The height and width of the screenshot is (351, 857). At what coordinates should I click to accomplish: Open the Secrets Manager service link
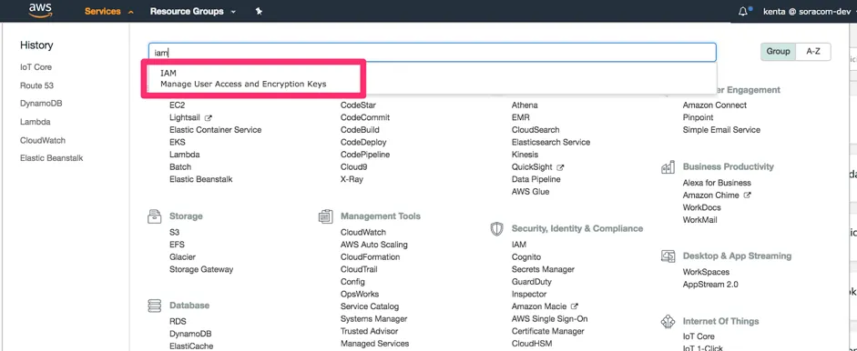tap(543, 269)
